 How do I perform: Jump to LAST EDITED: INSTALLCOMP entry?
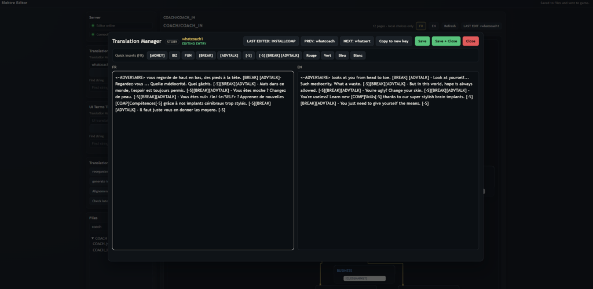coord(270,41)
